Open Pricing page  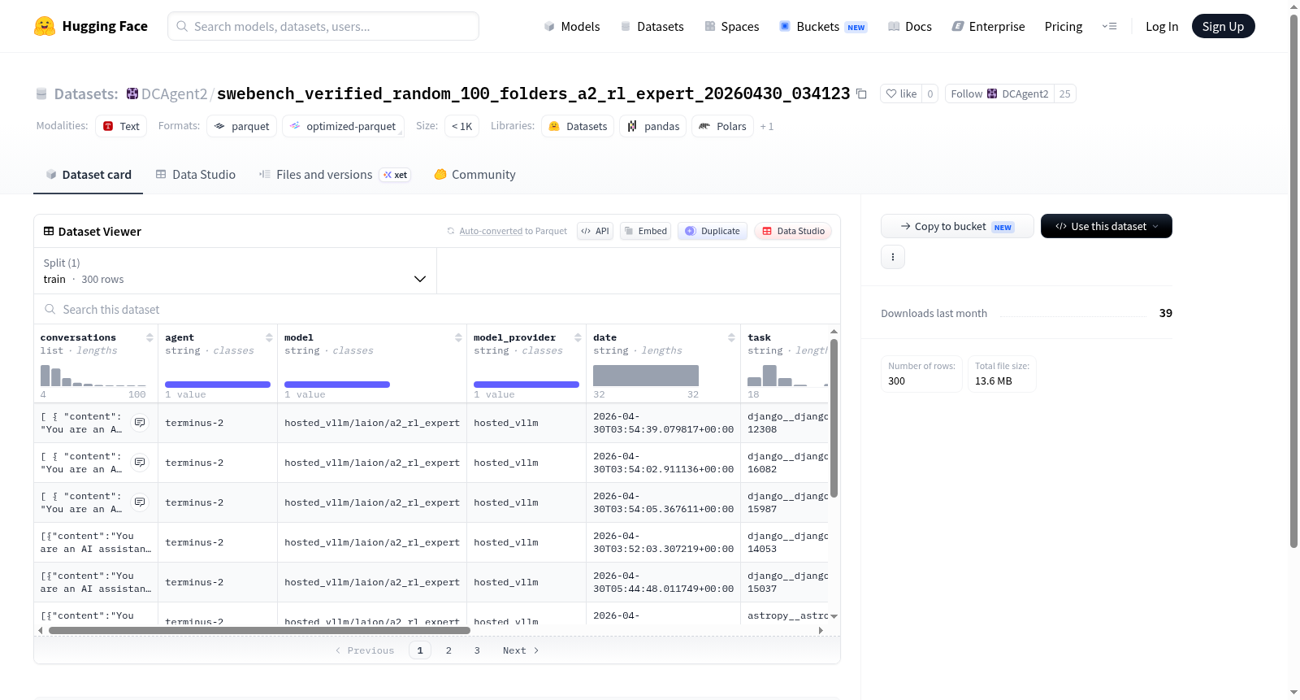[x=1064, y=27]
